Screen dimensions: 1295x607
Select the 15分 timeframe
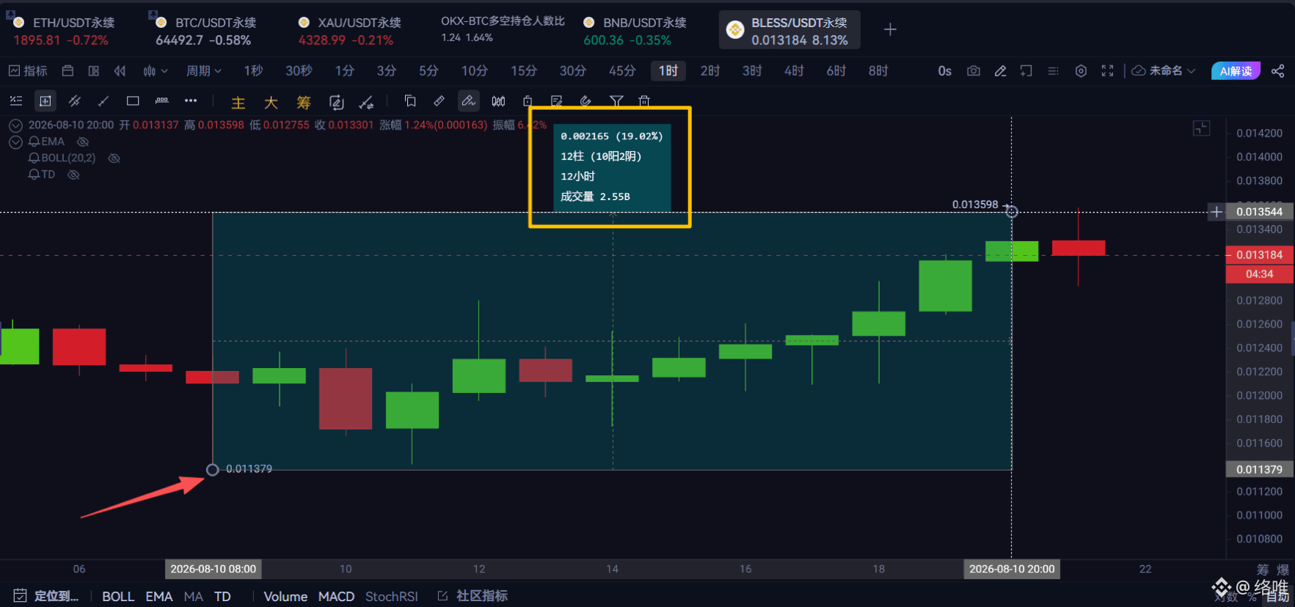(524, 71)
